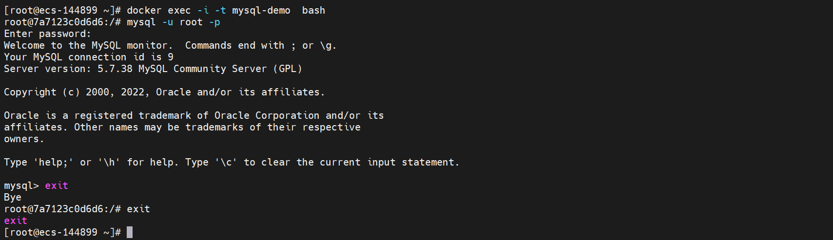
Task: Click the pink "exit" on its own line
Action: pyautogui.click(x=16, y=221)
